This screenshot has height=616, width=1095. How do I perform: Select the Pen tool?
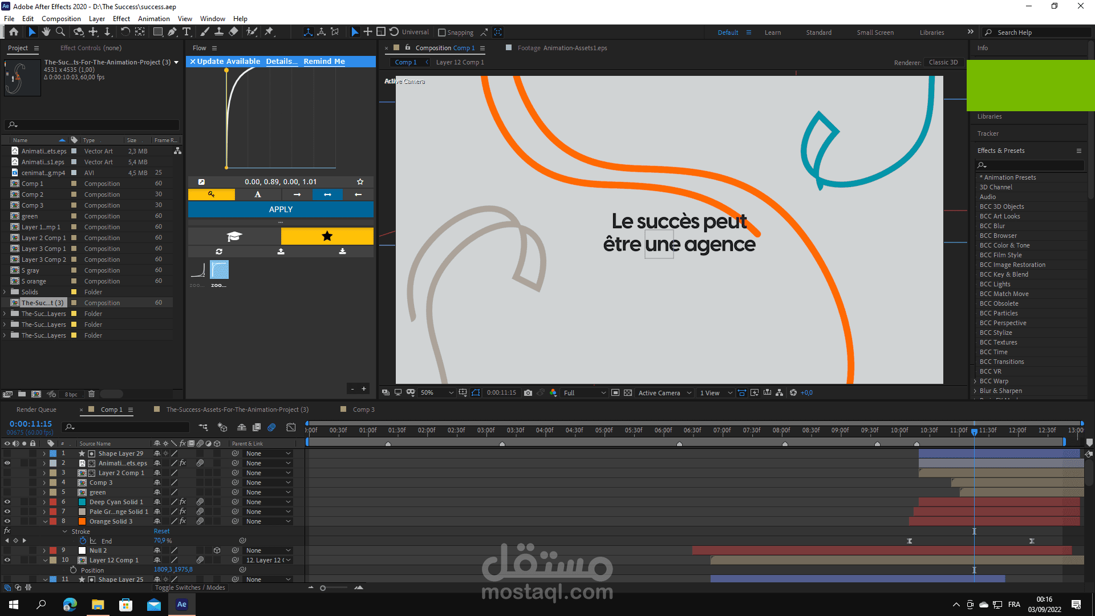pyautogui.click(x=172, y=32)
